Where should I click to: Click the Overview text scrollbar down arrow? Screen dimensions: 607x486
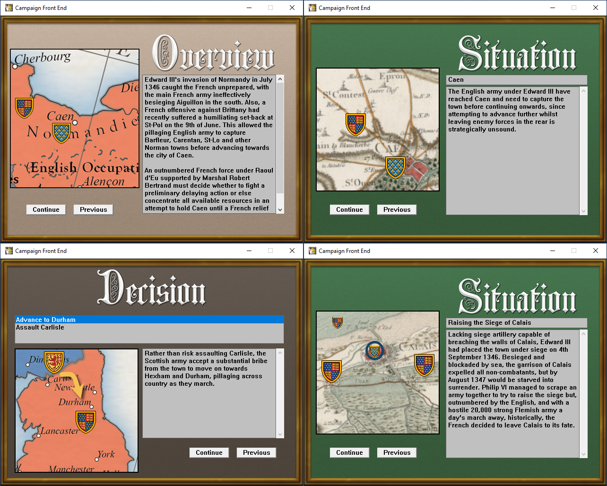pos(280,209)
